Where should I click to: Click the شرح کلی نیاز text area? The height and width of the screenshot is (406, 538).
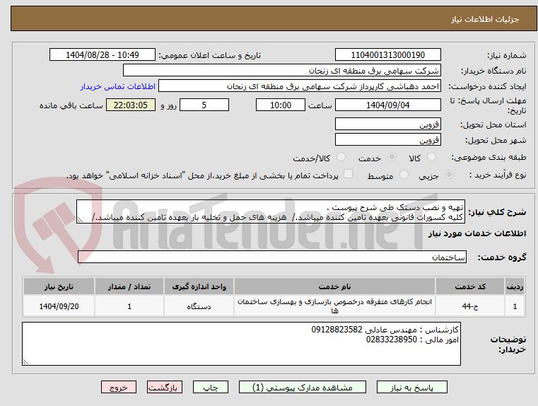tap(271, 211)
